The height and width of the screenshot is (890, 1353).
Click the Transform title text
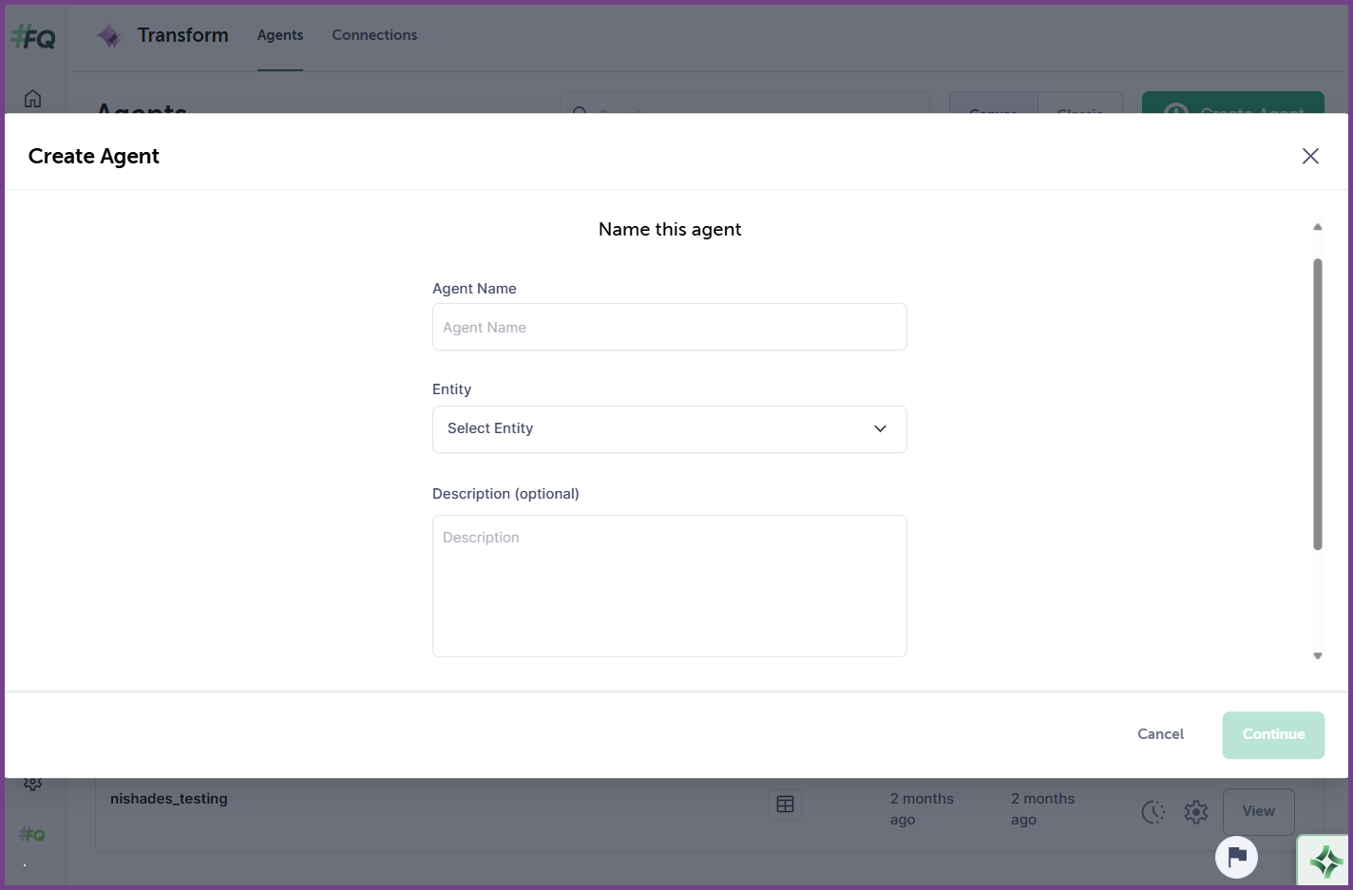coord(182,35)
